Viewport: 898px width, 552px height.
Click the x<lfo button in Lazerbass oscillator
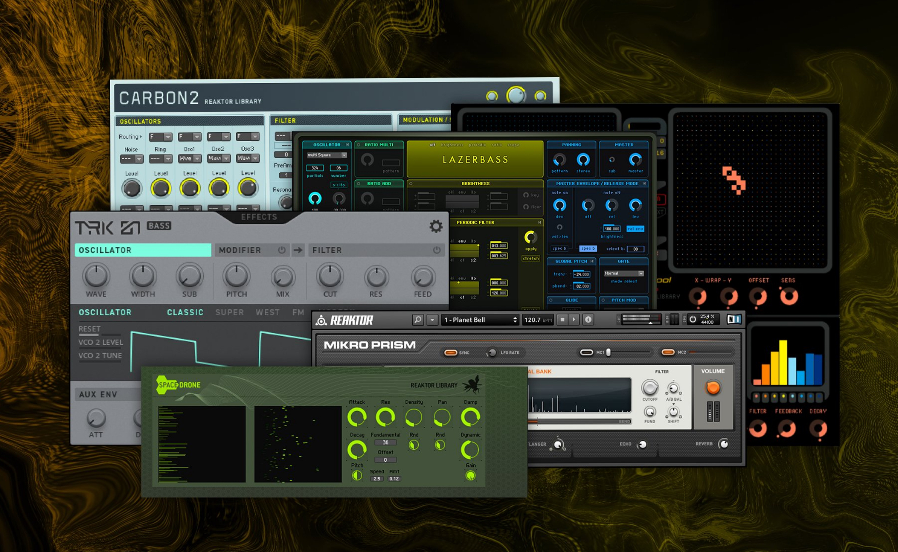coord(339,185)
